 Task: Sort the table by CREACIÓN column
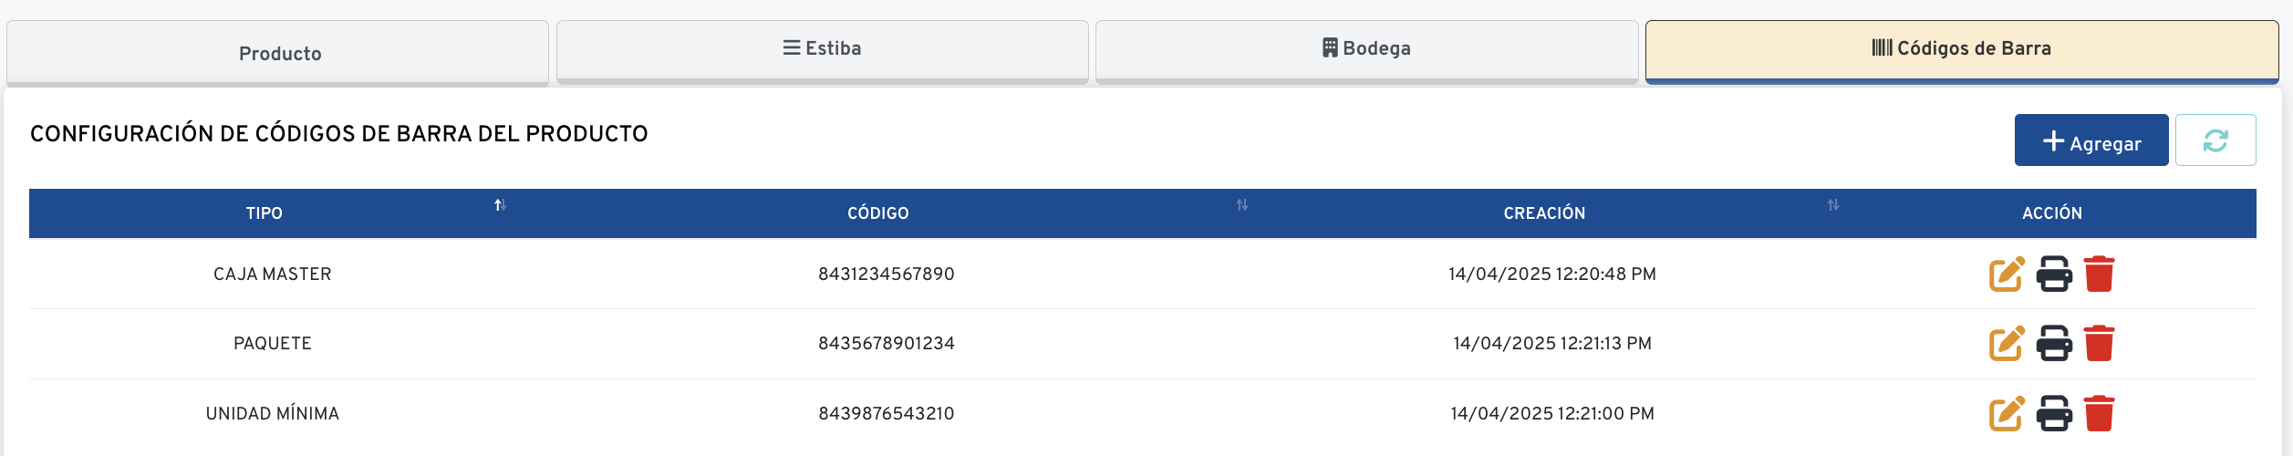(1832, 206)
